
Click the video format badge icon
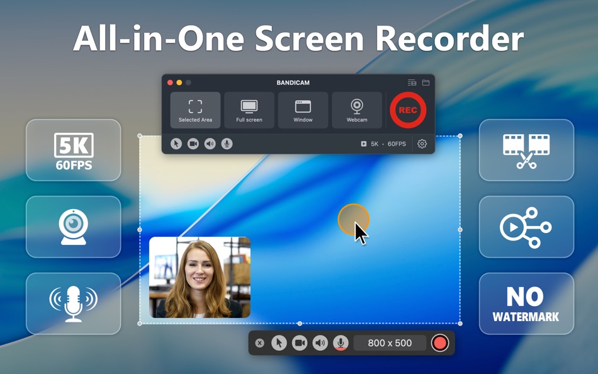click(x=363, y=144)
